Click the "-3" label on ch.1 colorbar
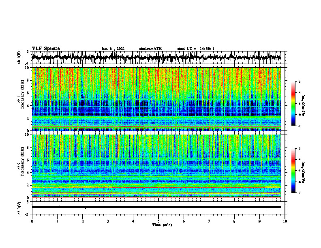Viewport: 321px width, 248px height. pyautogui.click(x=299, y=81)
